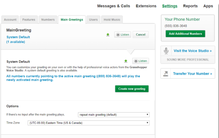Go to the Extensions menu item
This screenshot has width=219, height=138.
(x=146, y=6)
